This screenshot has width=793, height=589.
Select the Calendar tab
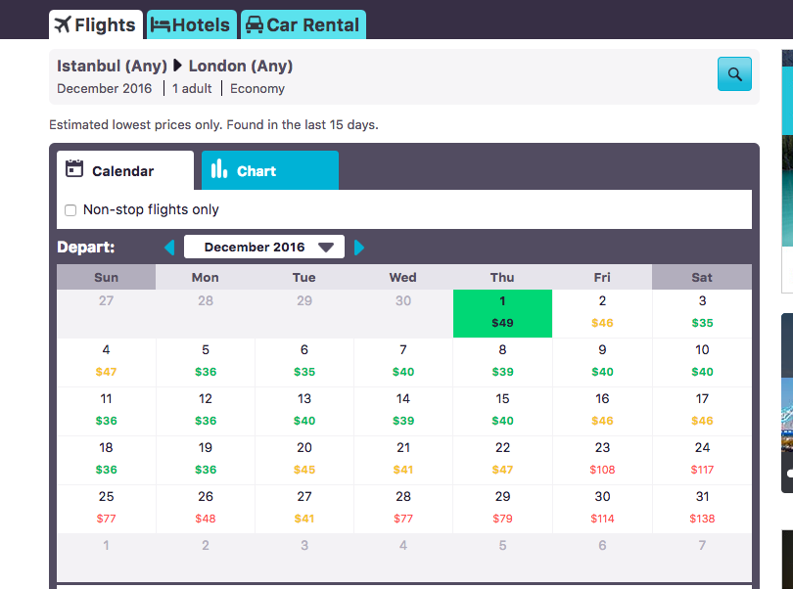124,170
